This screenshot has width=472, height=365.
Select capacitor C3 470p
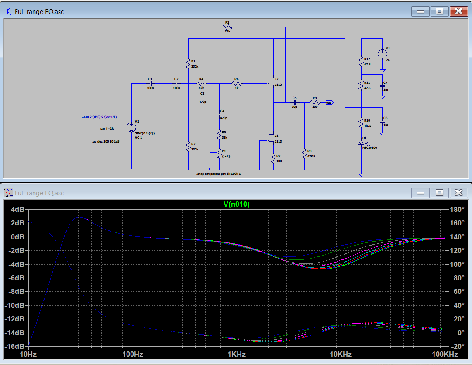tap(203, 98)
